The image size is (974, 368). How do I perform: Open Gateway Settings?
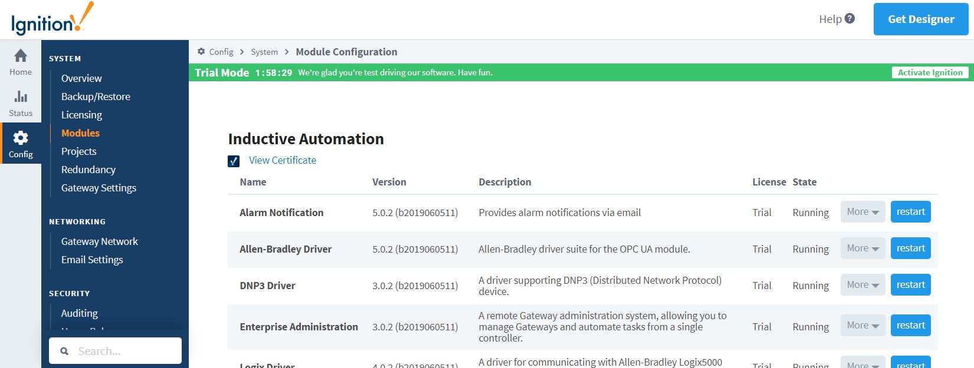click(x=99, y=188)
